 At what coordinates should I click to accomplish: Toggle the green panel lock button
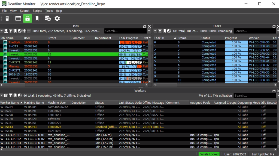(28, 18)
